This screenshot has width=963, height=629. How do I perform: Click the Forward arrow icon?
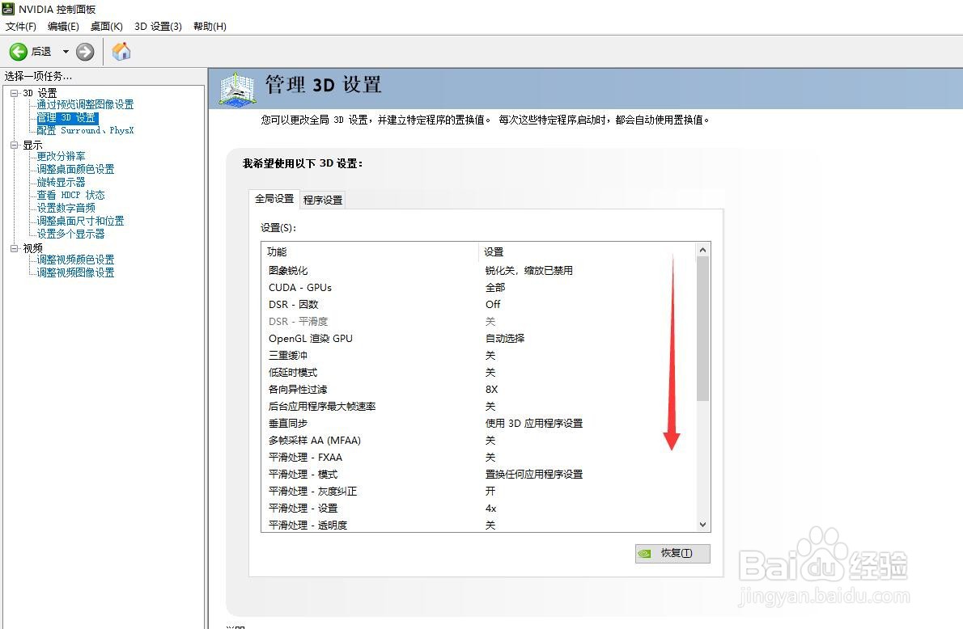85,52
